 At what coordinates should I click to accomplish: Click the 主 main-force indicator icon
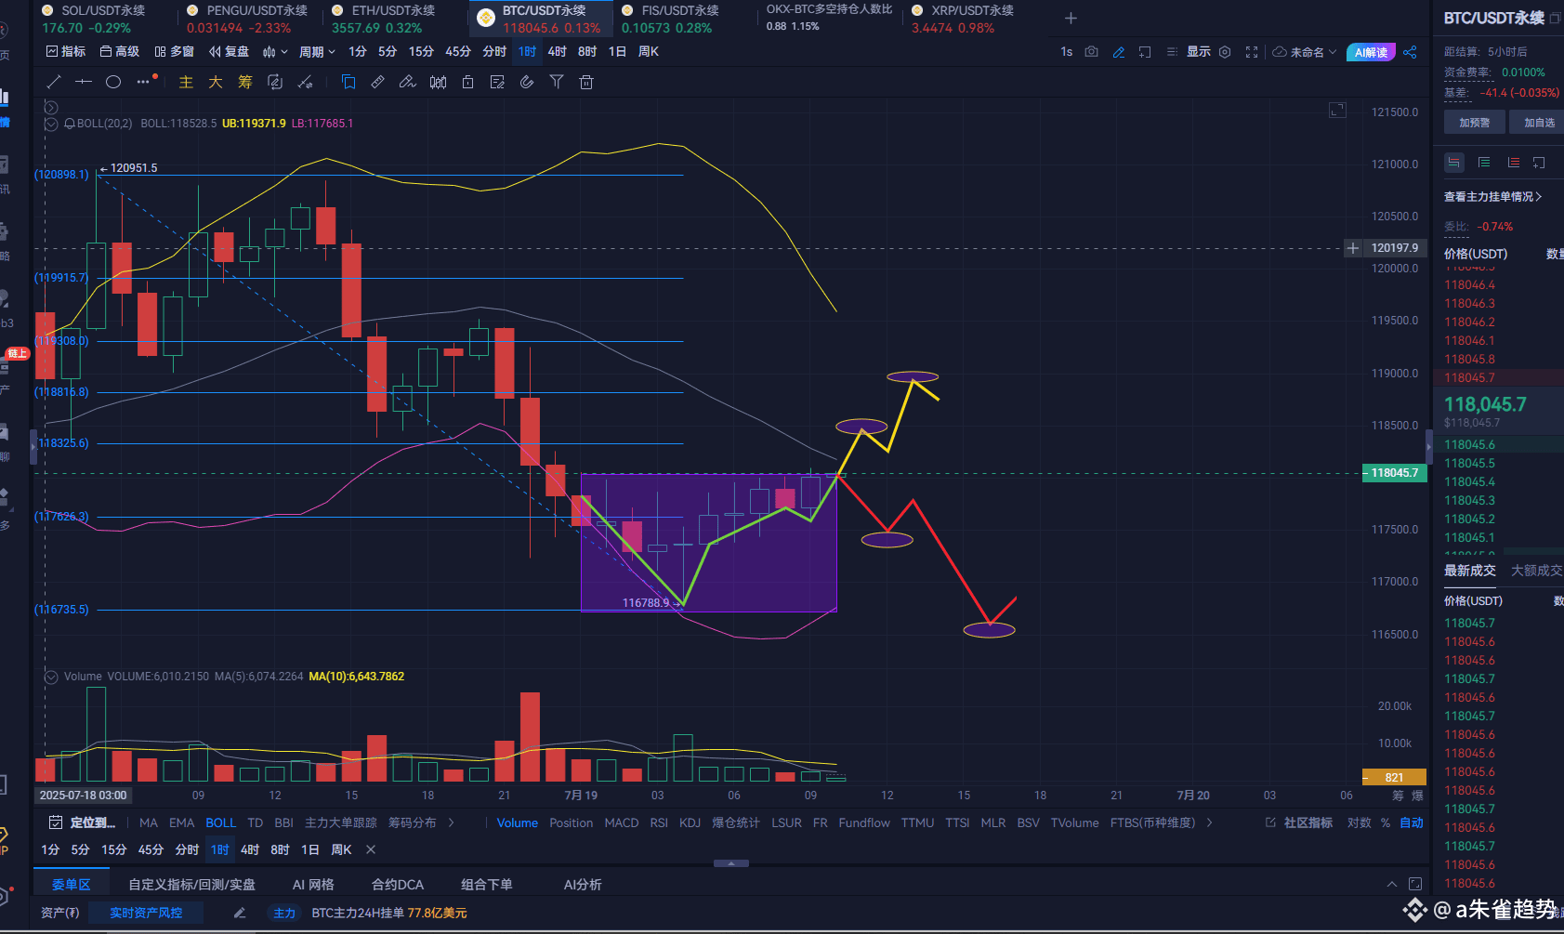point(186,82)
